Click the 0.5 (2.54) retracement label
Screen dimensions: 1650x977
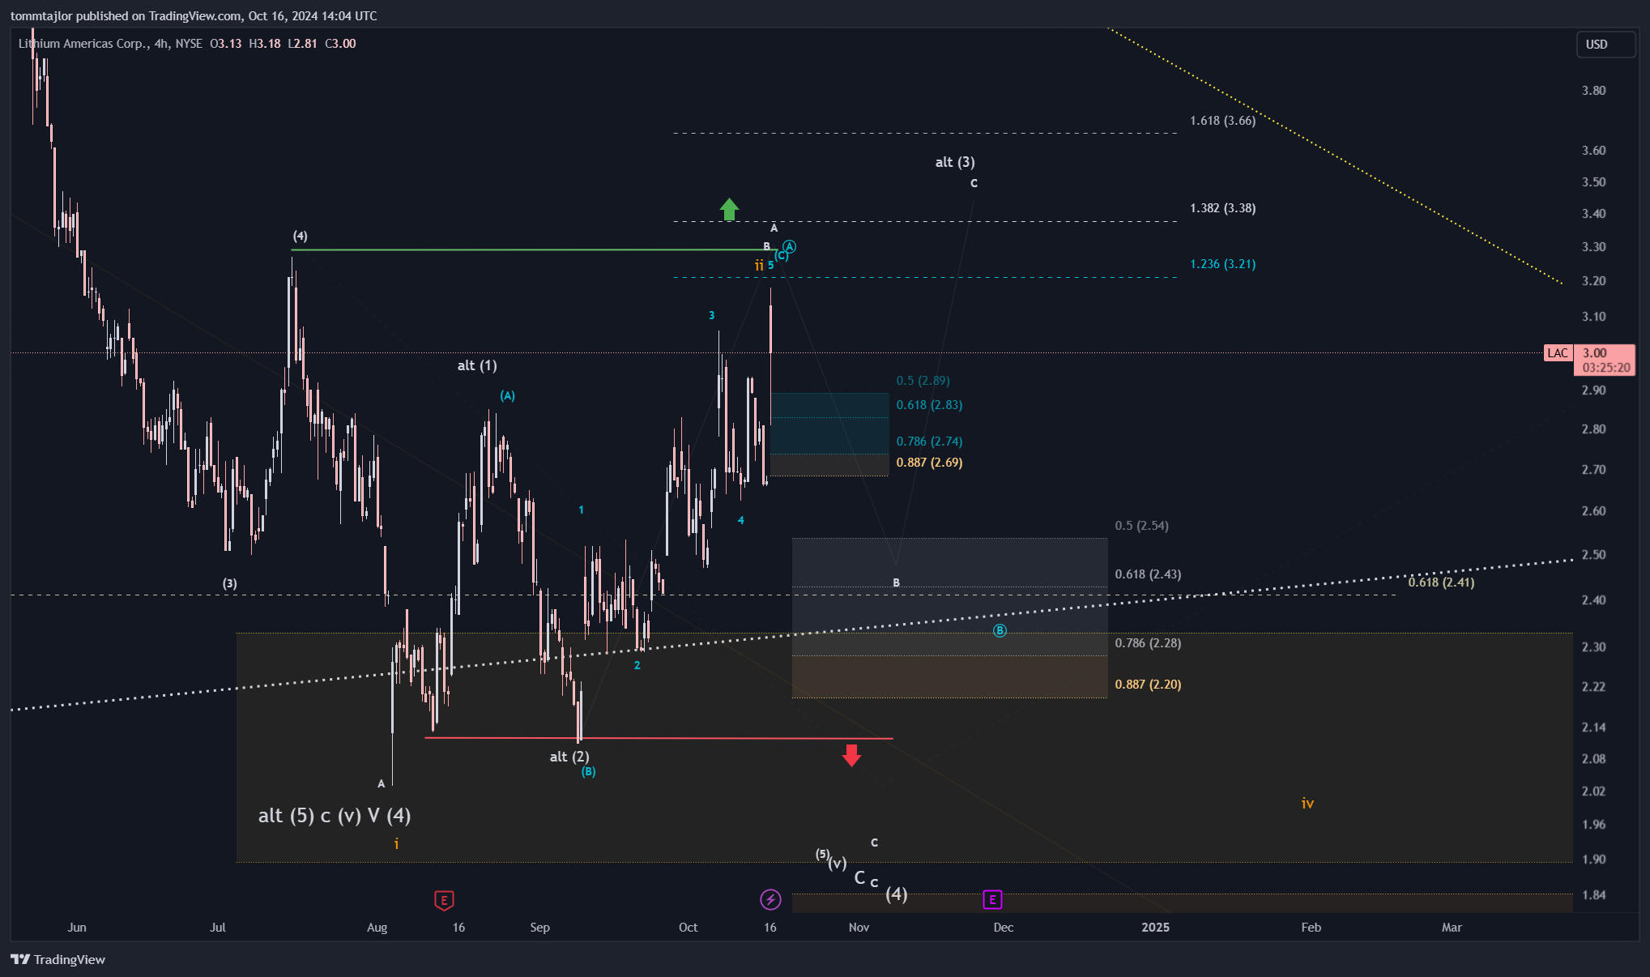[x=1141, y=526]
